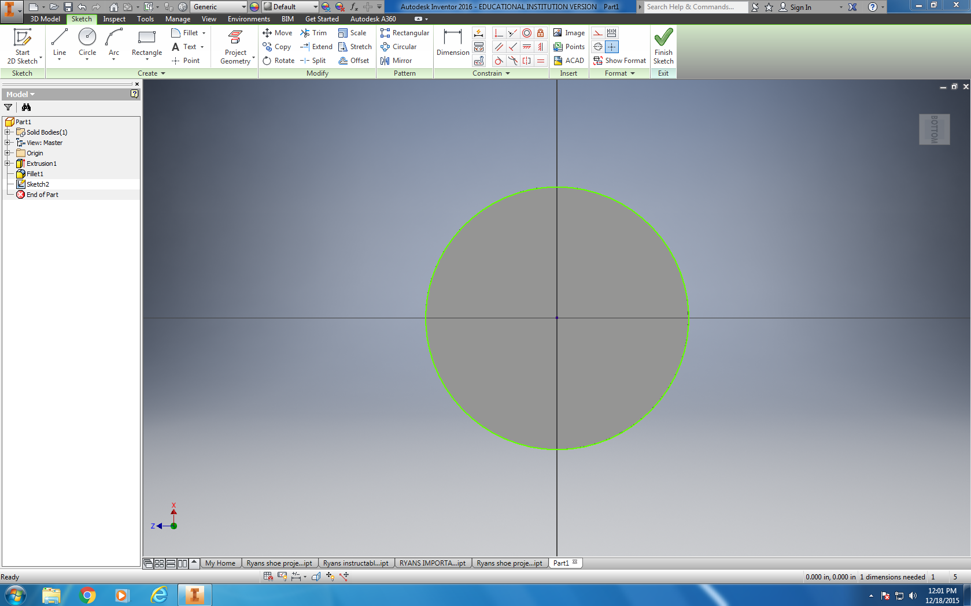Viewport: 971px width, 606px height.
Task: Apply the Concentric constraint
Action: coord(526,34)
